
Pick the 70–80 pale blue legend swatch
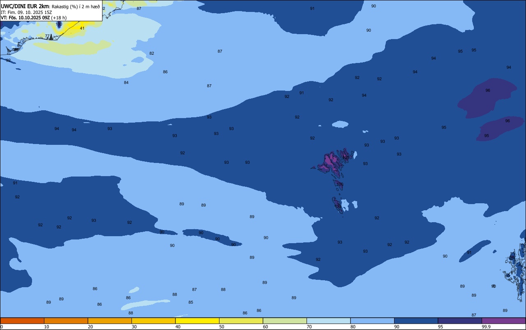(x=328, y=321)
